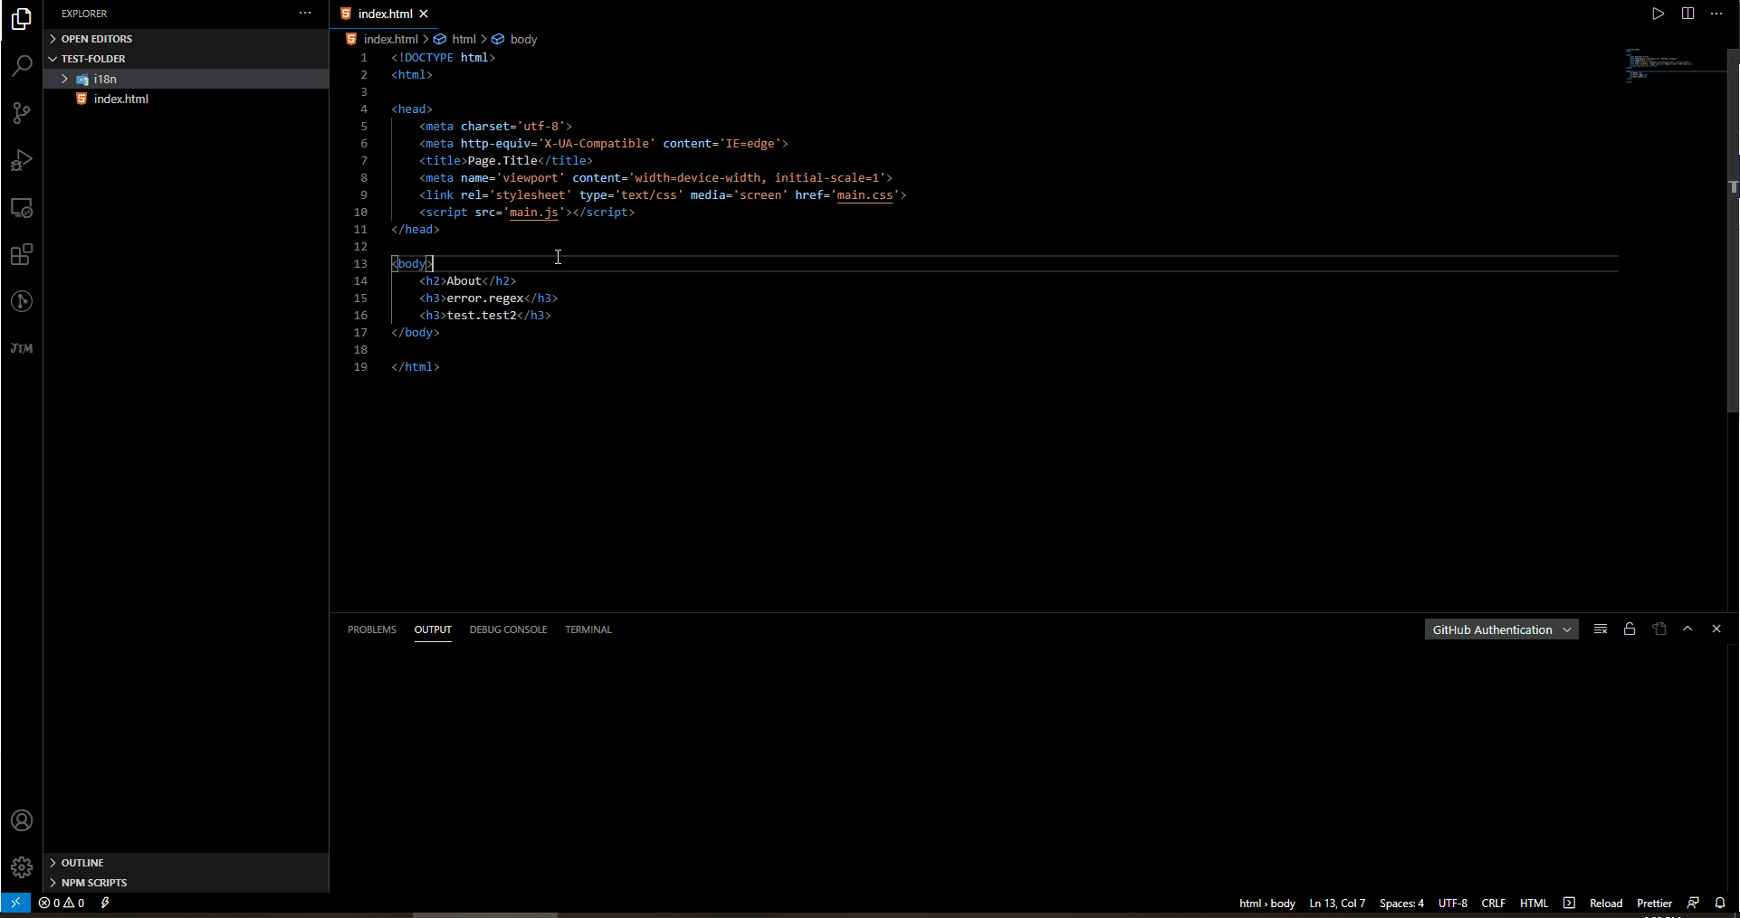The width and height of the screenshot is (1740, 918).
Task: Open the Explorer view in activity bar
Action: pyautogui.click(x=22, y=19)
